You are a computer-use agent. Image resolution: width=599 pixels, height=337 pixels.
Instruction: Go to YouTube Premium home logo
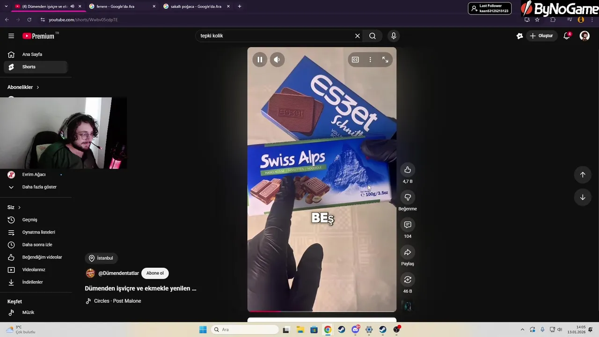(38, 36)
